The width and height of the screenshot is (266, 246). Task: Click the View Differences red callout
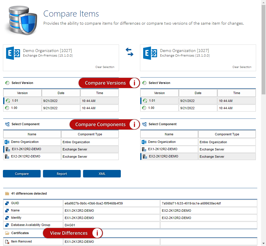pos(73,233)
